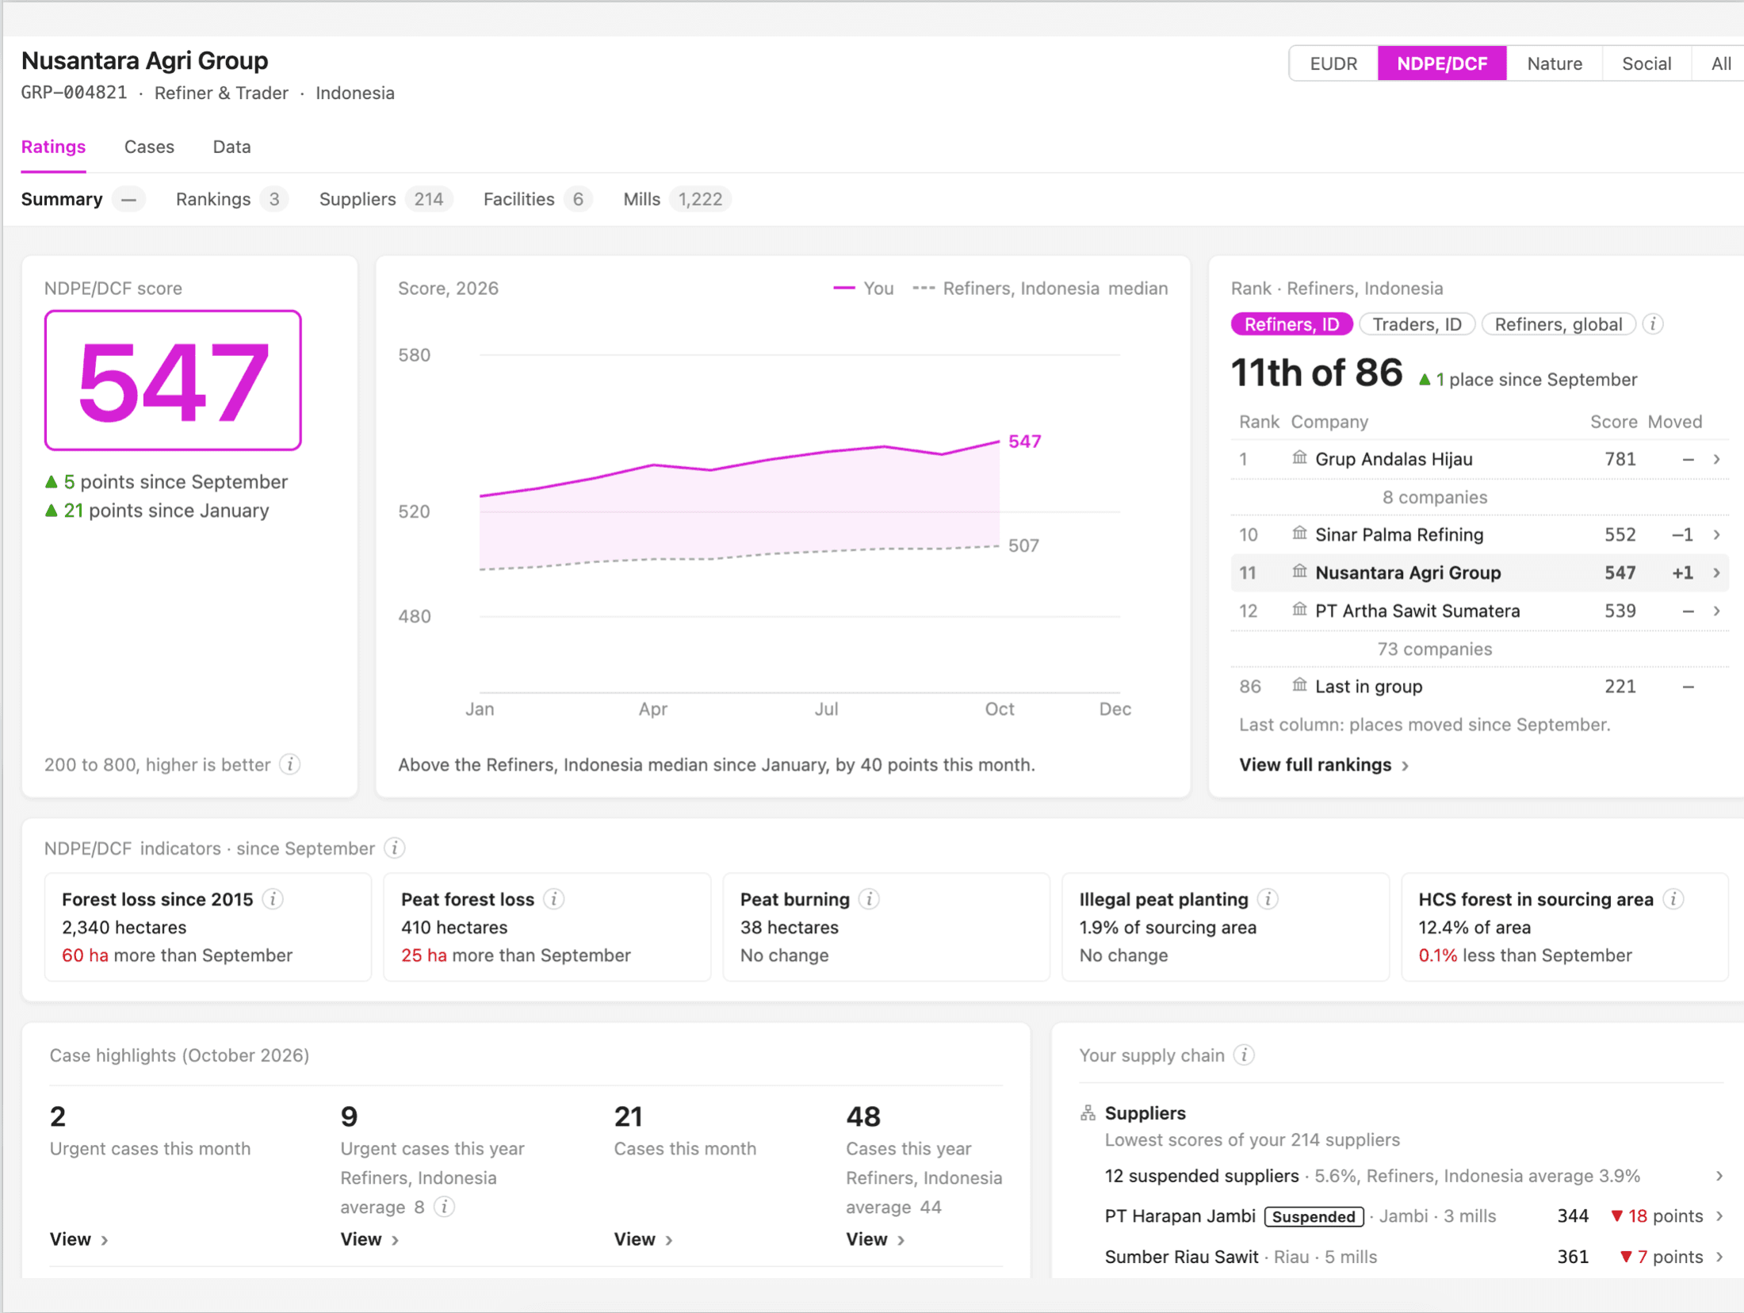
Task: Switch framework to EUDR
Action: click(1333, 63)
